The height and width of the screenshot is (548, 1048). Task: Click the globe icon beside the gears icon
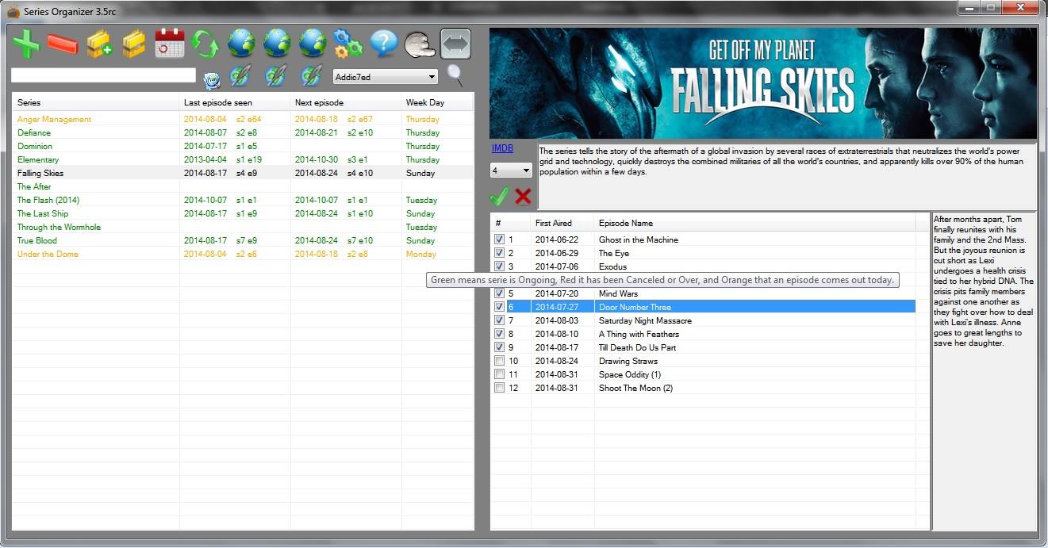(313, 44)
